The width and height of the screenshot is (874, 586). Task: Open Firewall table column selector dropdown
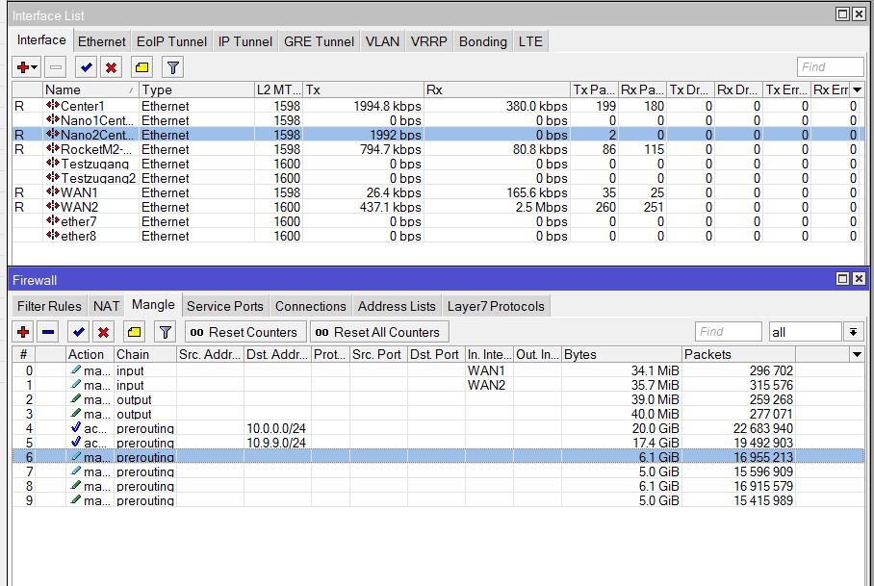pyautogui.click(x=858, y=354)
